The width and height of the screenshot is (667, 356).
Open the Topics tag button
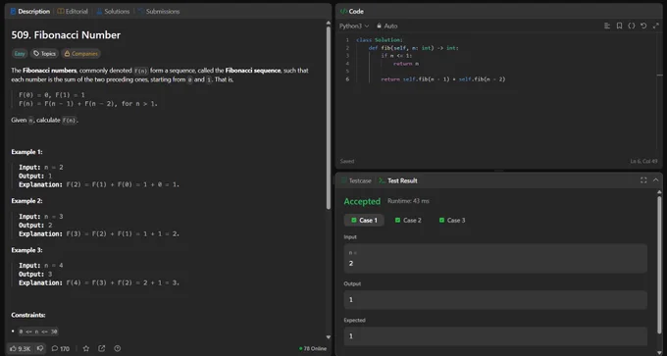click(x=44, y=54)
